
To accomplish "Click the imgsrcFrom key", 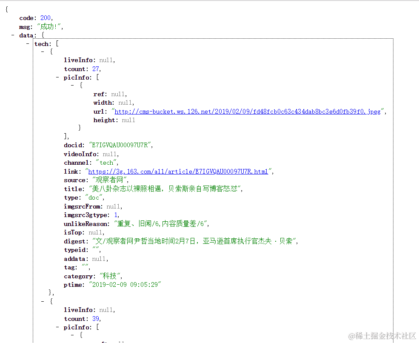I will click(x=82, y=206).
